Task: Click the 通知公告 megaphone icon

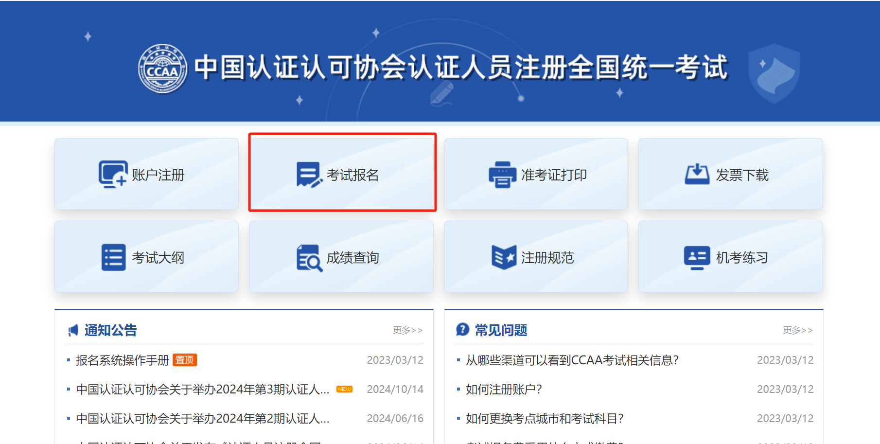Action: (x=73, y=331)
